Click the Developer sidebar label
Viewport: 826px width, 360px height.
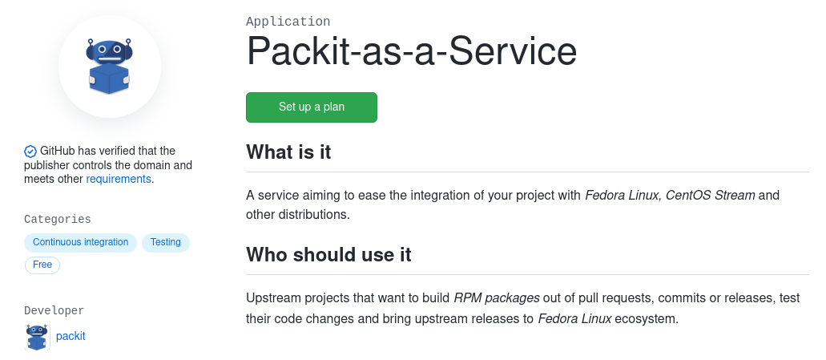[x=54, y=310]
